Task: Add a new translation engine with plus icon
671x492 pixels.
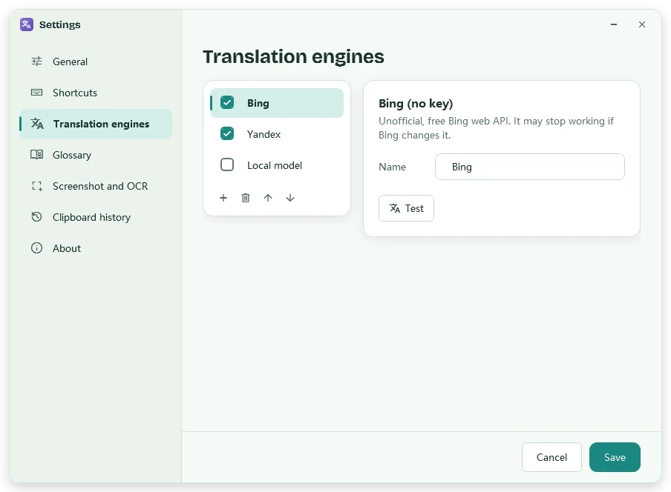Action: click(x=223, y=198)
